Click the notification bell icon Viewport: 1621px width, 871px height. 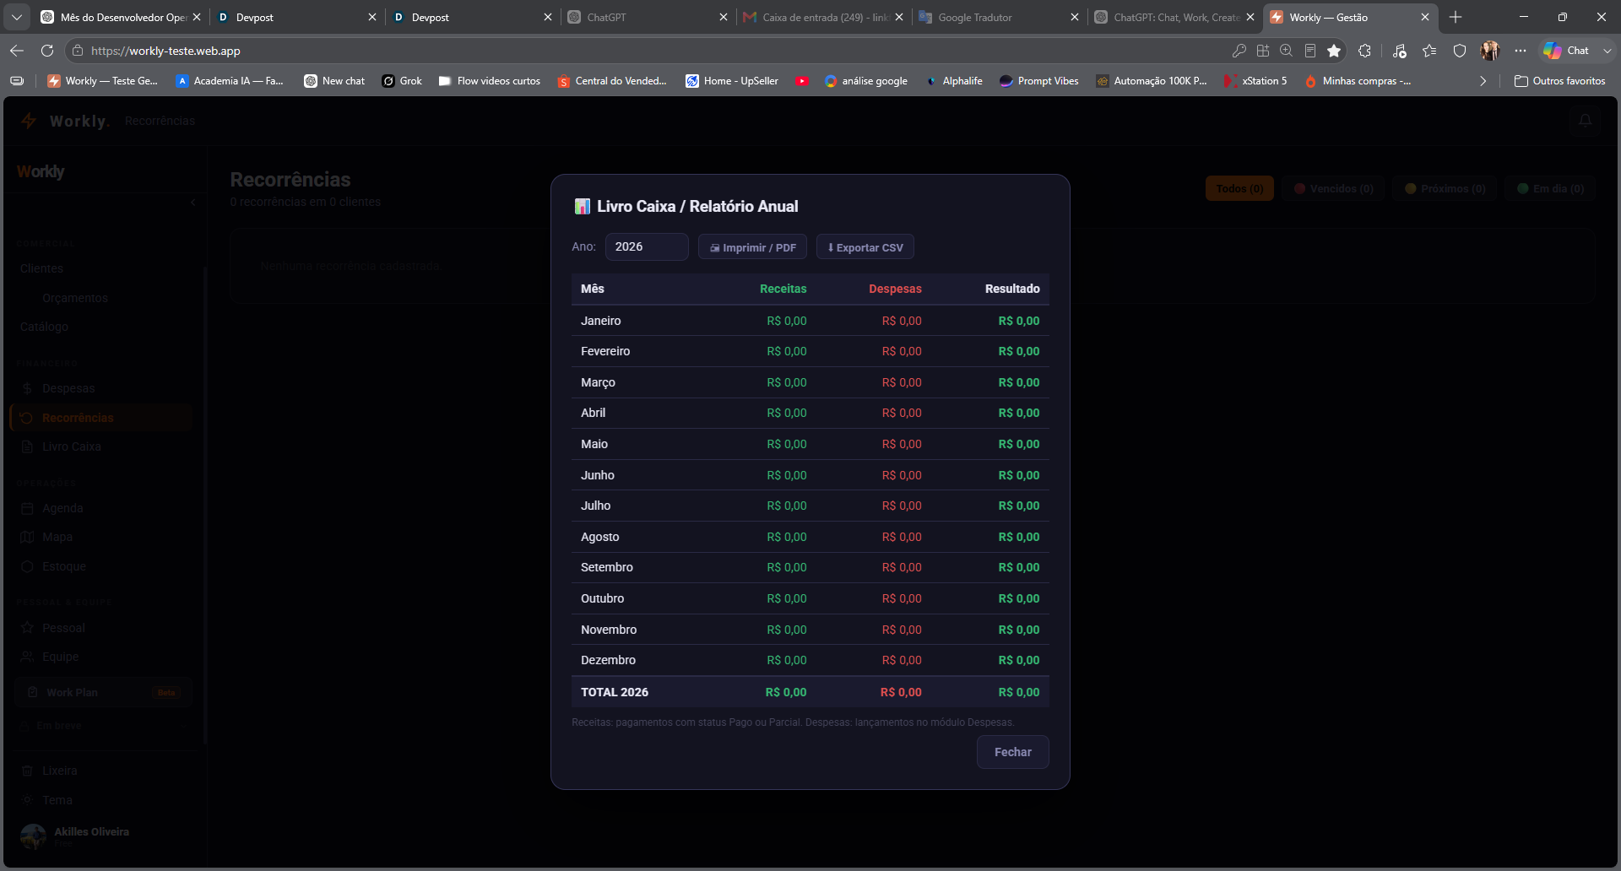tap(1586, 121)
